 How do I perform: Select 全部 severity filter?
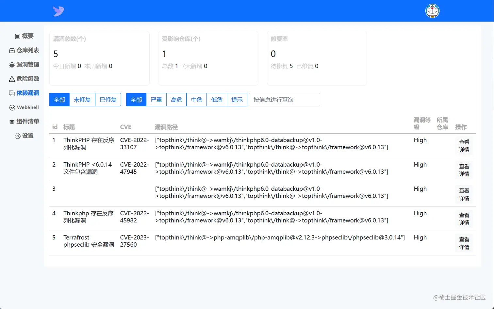pos(136,100)
